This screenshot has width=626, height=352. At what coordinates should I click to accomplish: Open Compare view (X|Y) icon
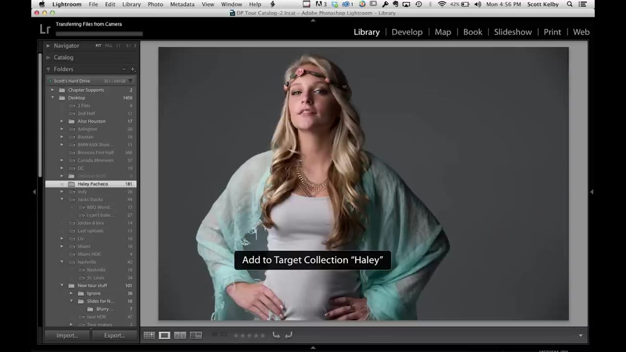click(x=180, y=335)
